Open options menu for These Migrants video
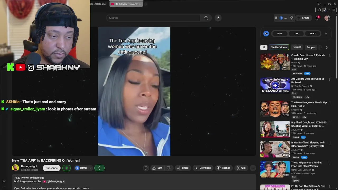The width and height of the screenshot is (338, 190). [x=330, y=163]
